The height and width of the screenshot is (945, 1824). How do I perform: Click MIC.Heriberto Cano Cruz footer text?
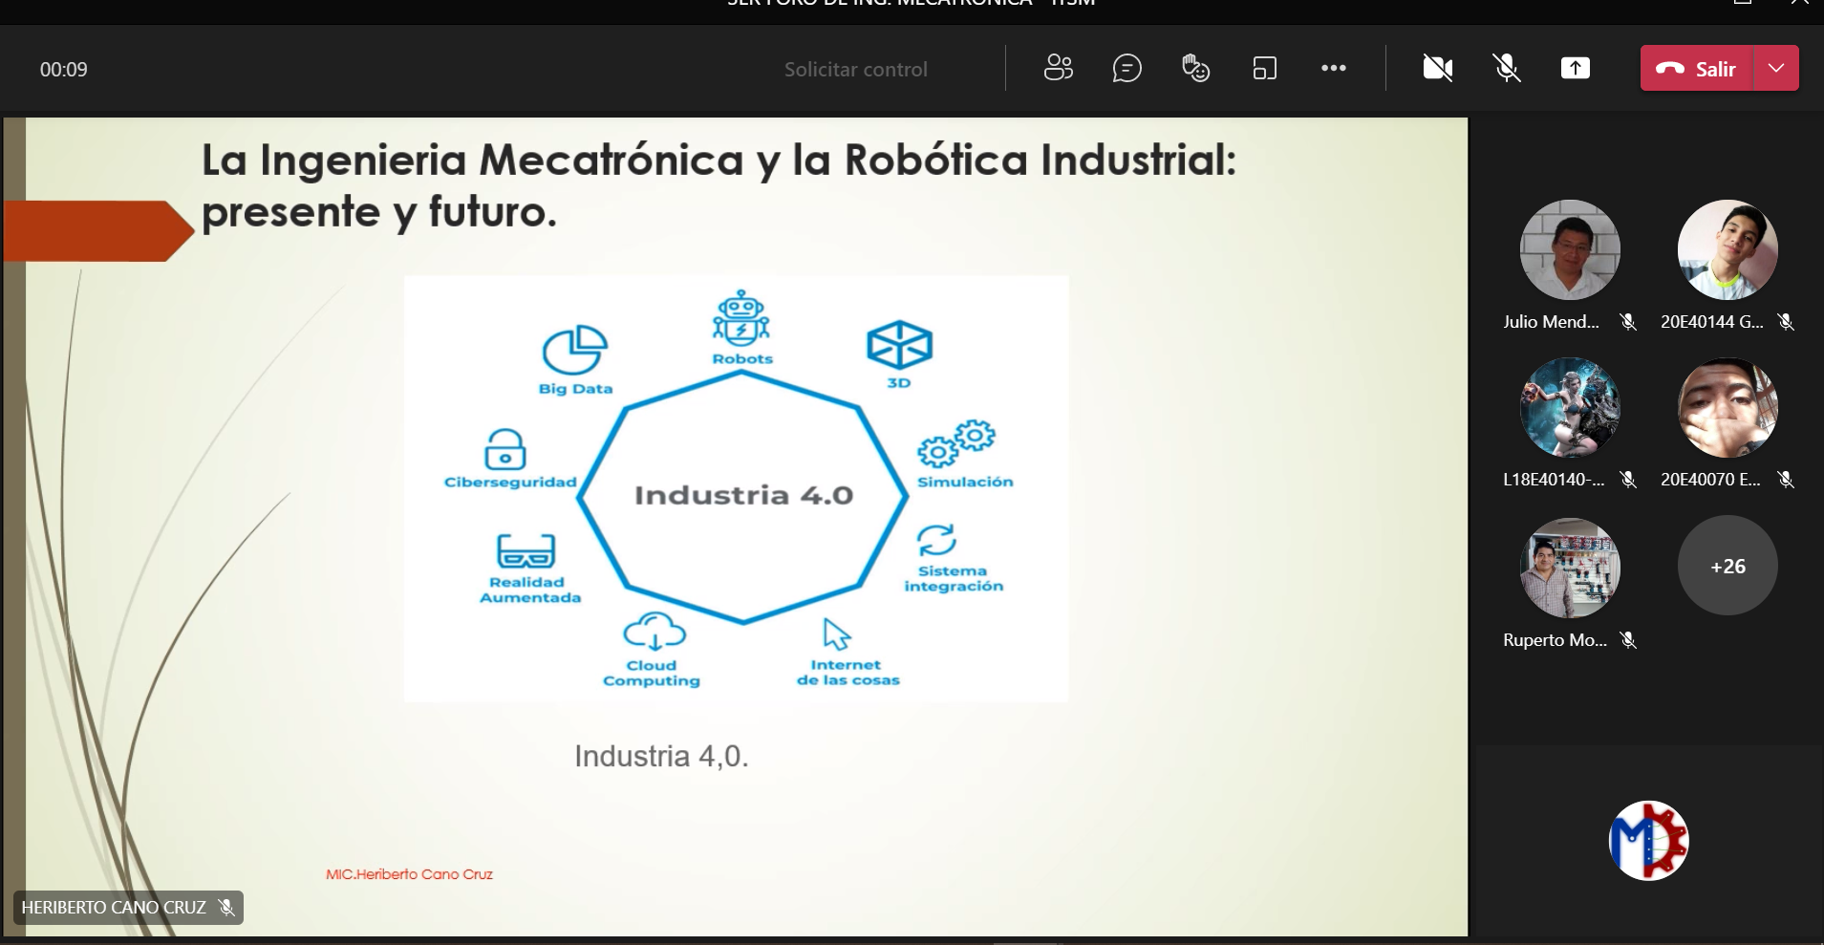coord(409,874)
